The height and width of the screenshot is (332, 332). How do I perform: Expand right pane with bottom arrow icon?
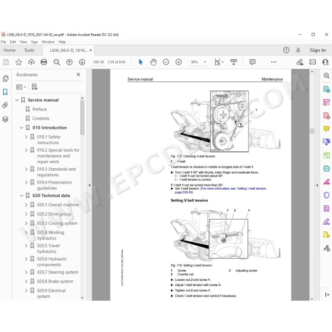click(327, 295)
